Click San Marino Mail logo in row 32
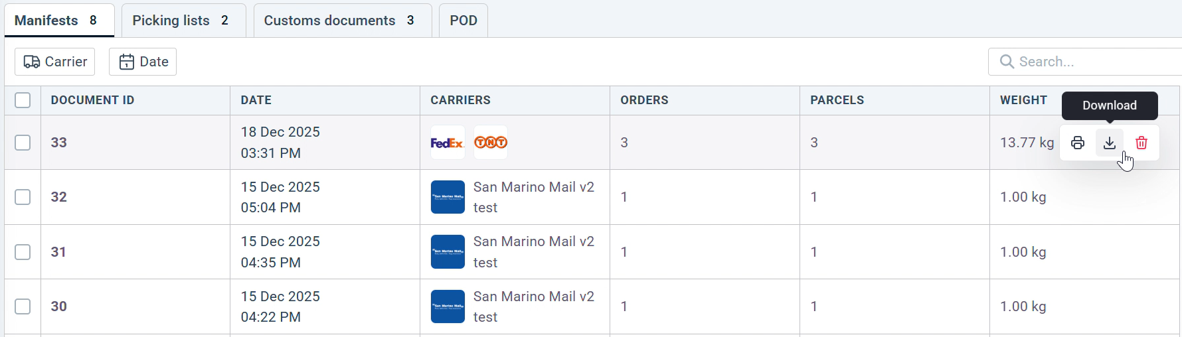1182x337 pixels. click(448, 197)
